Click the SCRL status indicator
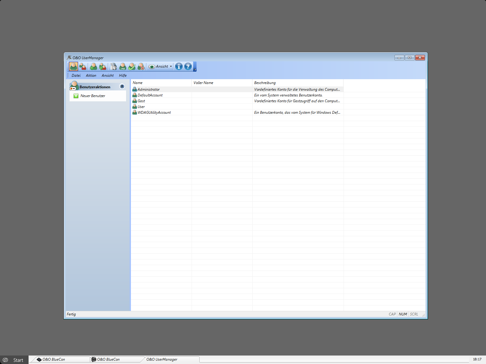Screen dimensions: 486x364 [414, 314]
